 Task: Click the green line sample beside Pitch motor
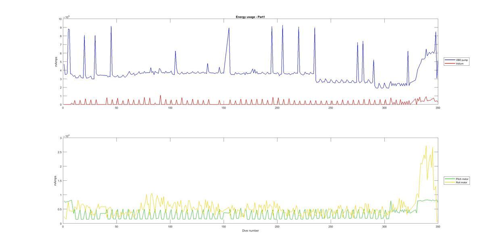coord(450,179)
